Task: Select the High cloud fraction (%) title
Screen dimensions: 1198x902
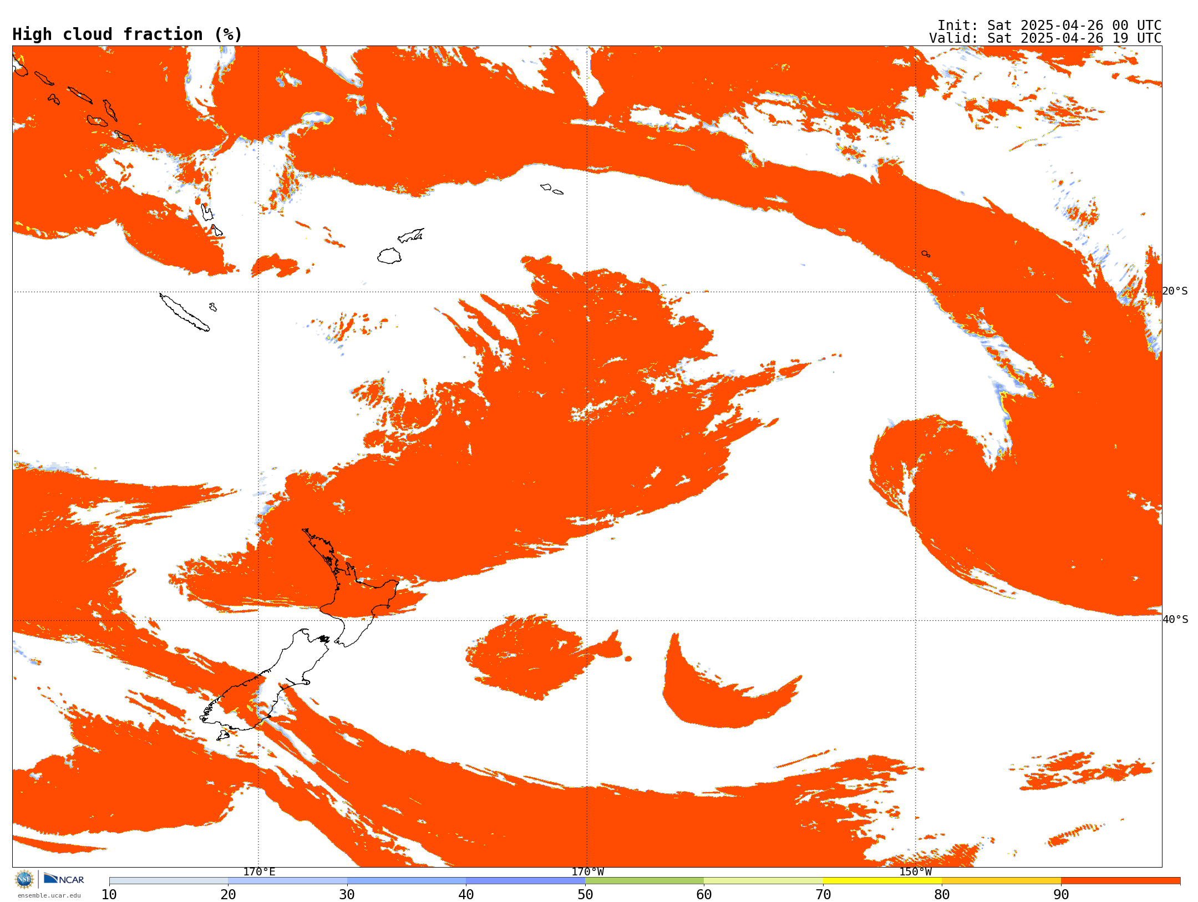Action: click(x=127, y=34)
